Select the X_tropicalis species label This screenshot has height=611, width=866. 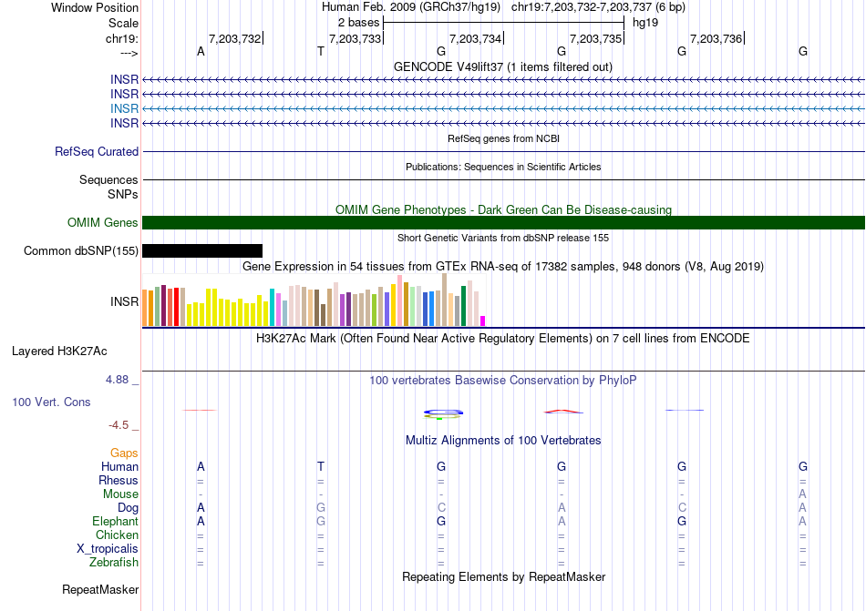pos(108,549)
